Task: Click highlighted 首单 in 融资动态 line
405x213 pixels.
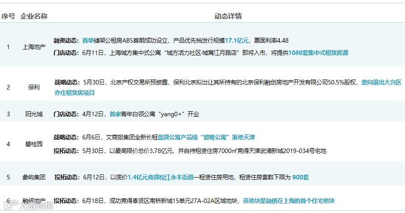Action: 88,40
